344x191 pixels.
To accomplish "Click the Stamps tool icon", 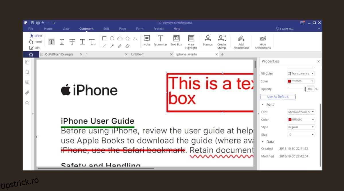I will click(x=208, y=40).
